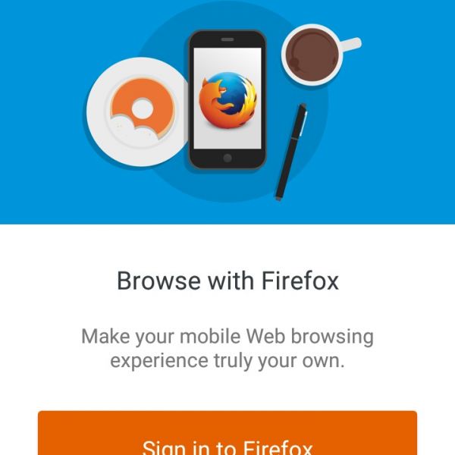
Task: Select the coffee cup illustration
Action: point(321,55)
